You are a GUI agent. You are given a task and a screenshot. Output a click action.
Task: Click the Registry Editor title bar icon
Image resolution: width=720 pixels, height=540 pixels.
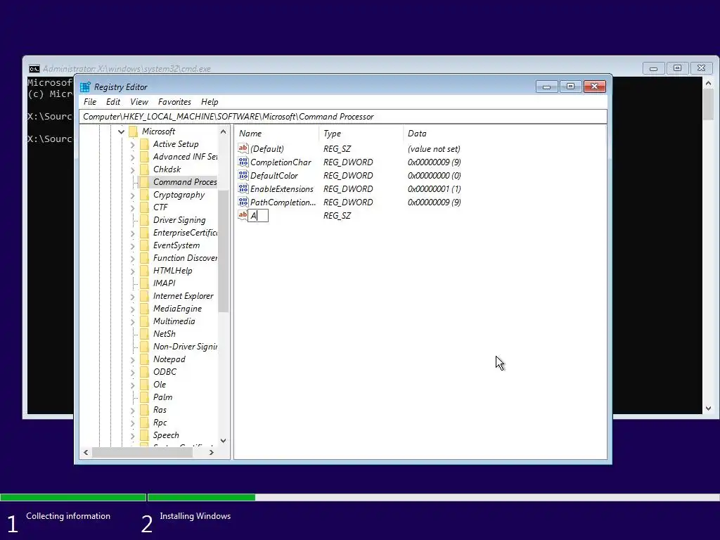(x=85, y=86)
